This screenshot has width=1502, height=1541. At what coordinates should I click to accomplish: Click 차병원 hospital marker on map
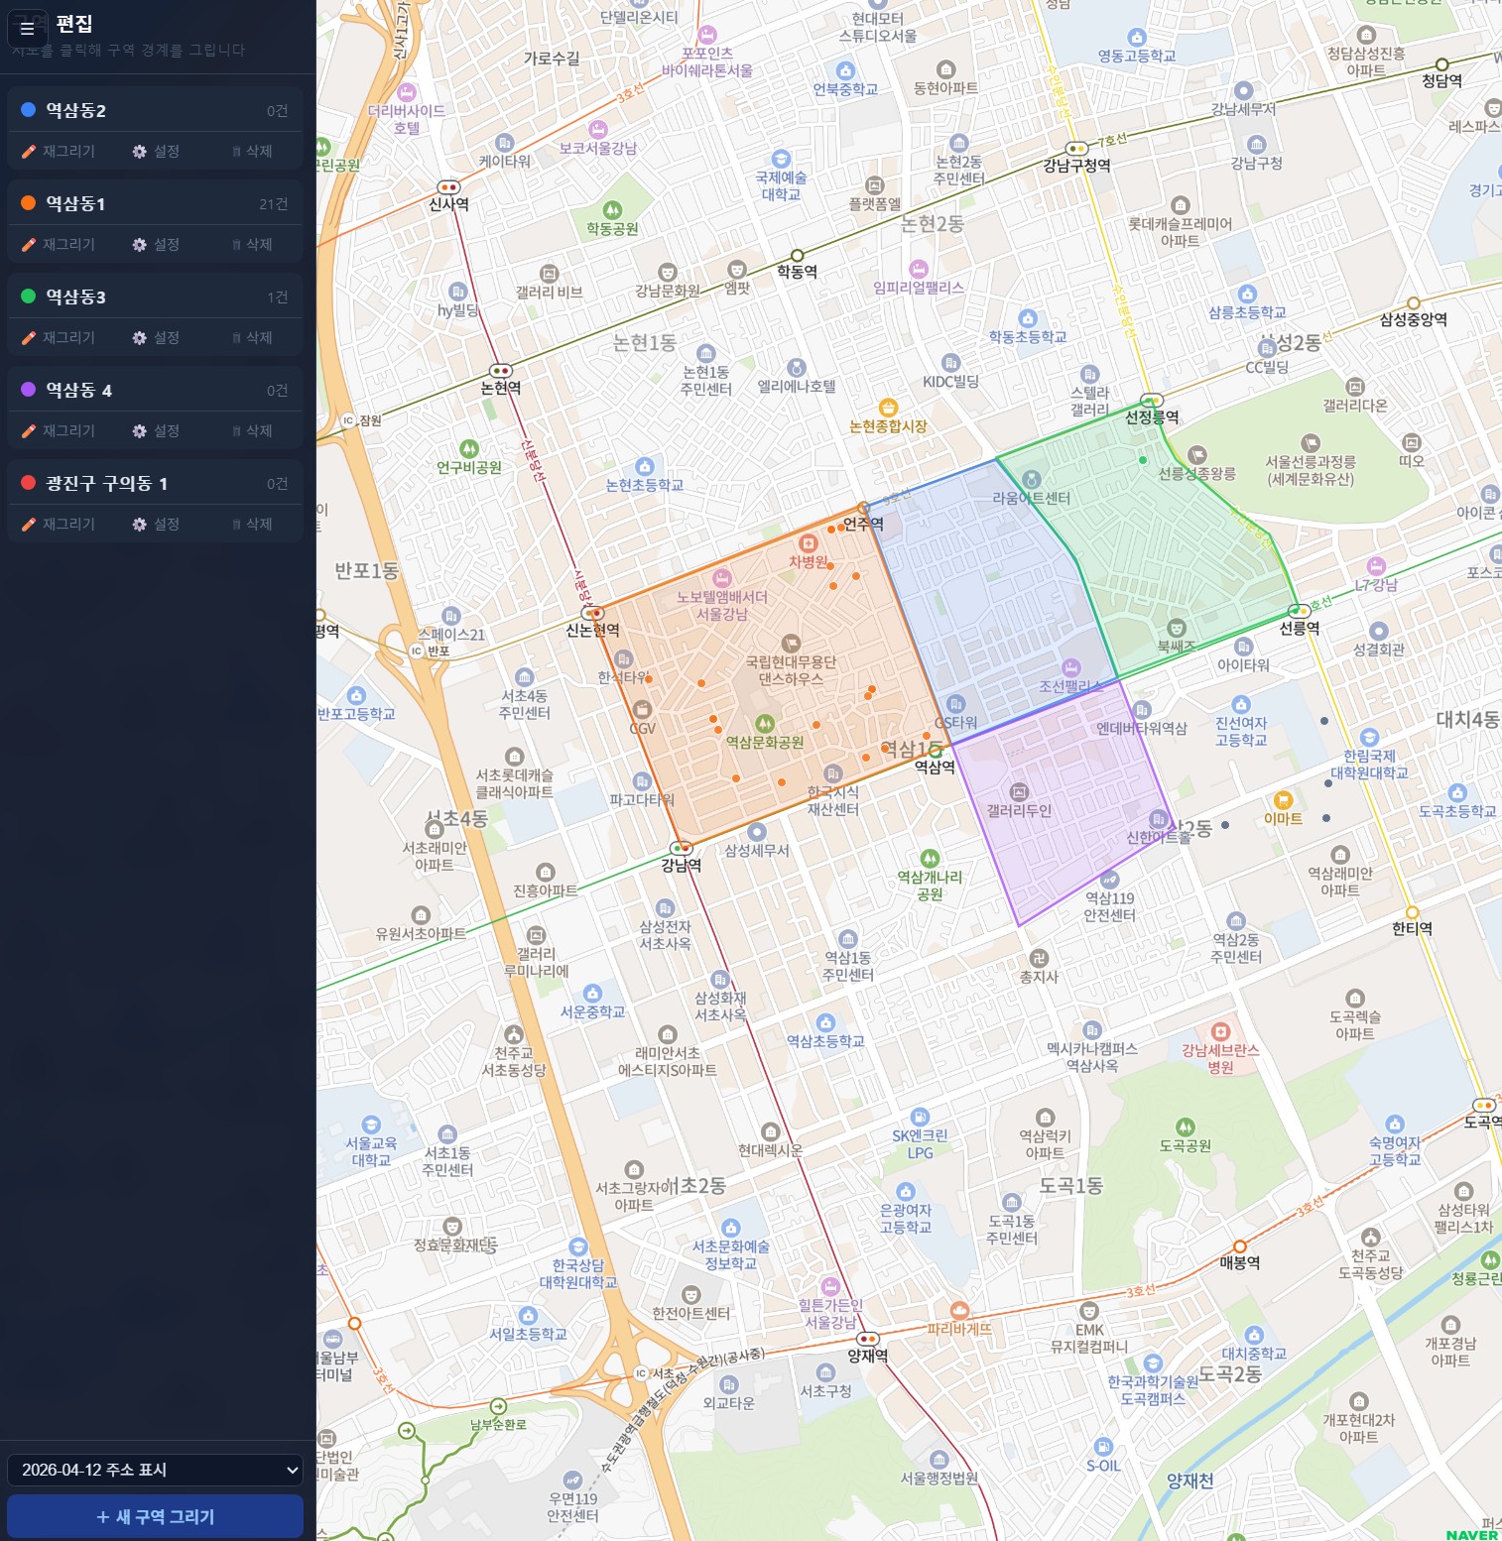(x=808, y=543)
